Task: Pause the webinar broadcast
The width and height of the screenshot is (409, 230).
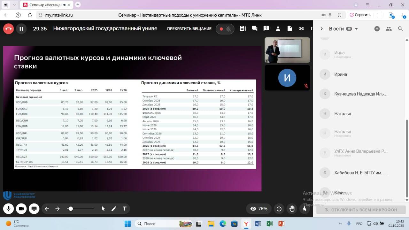Action: (21, 29)
